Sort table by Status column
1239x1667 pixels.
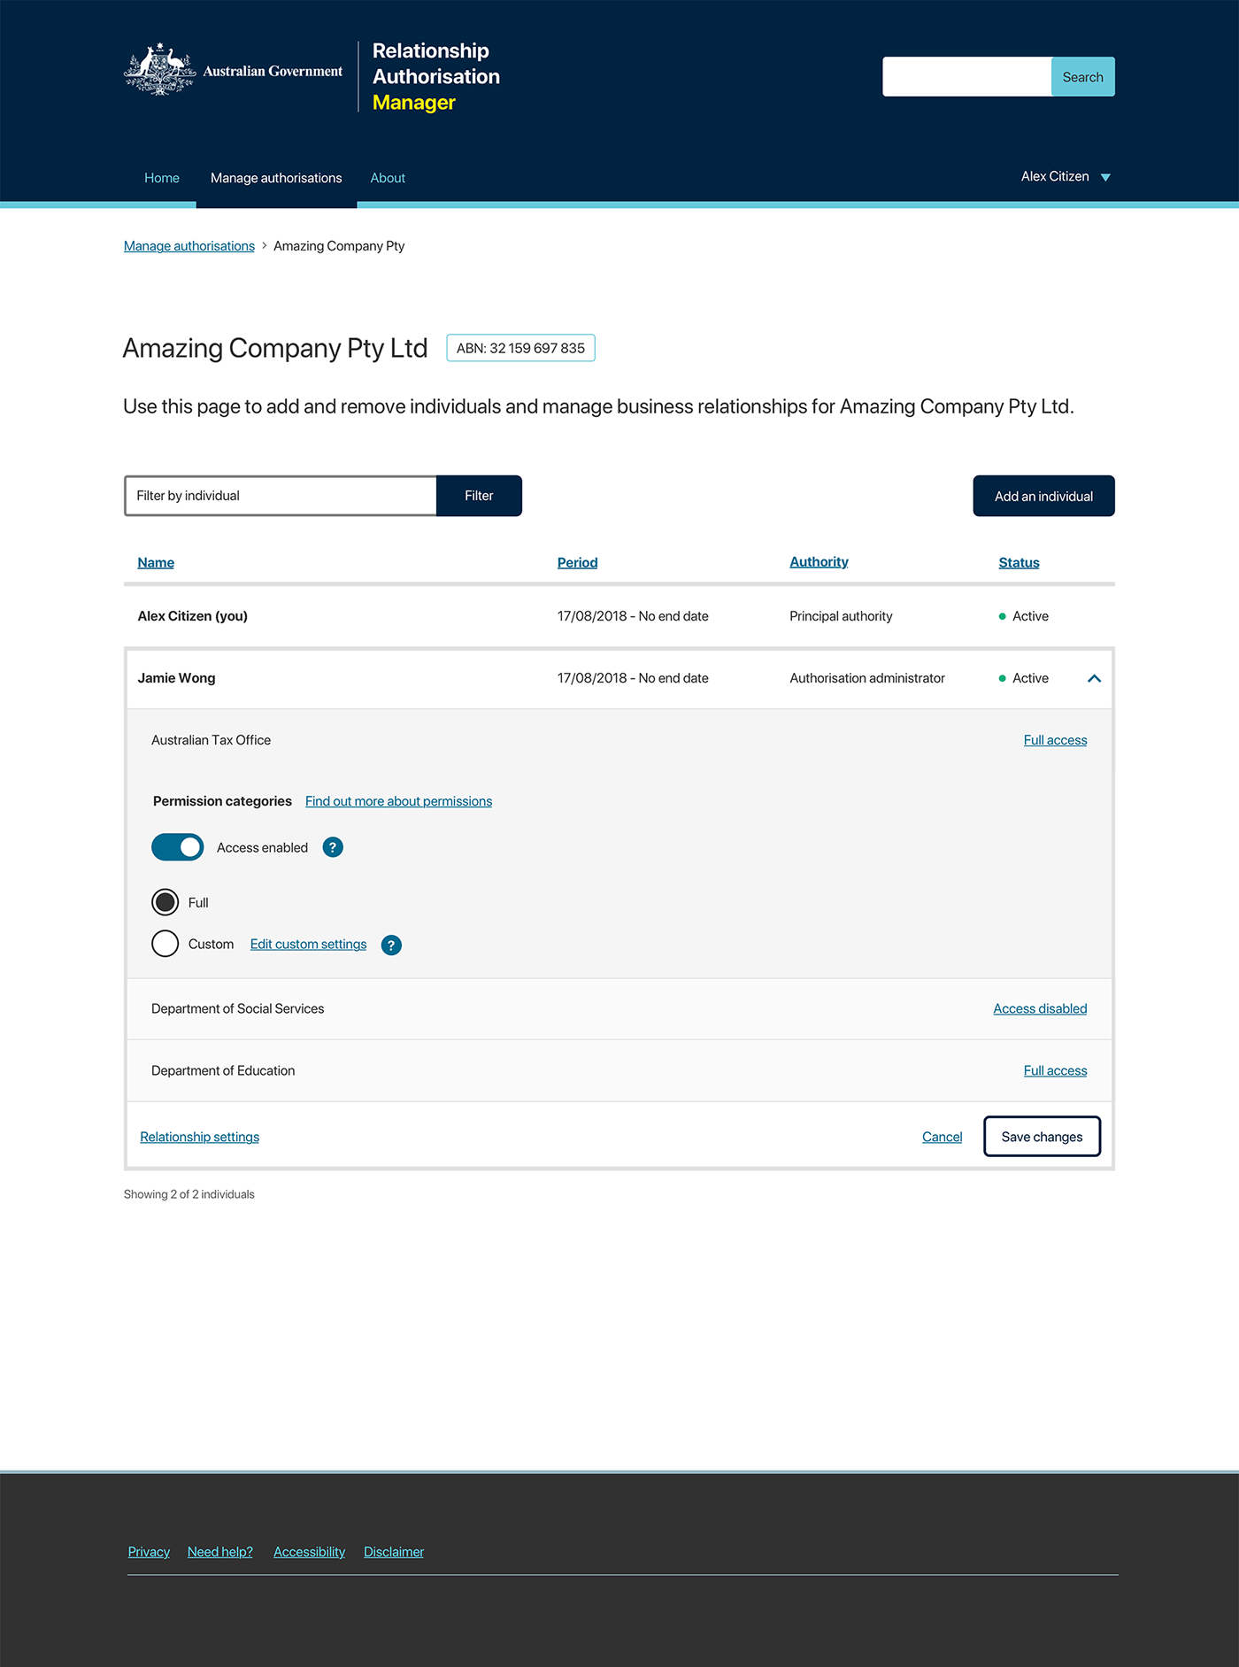point(1019,562)
